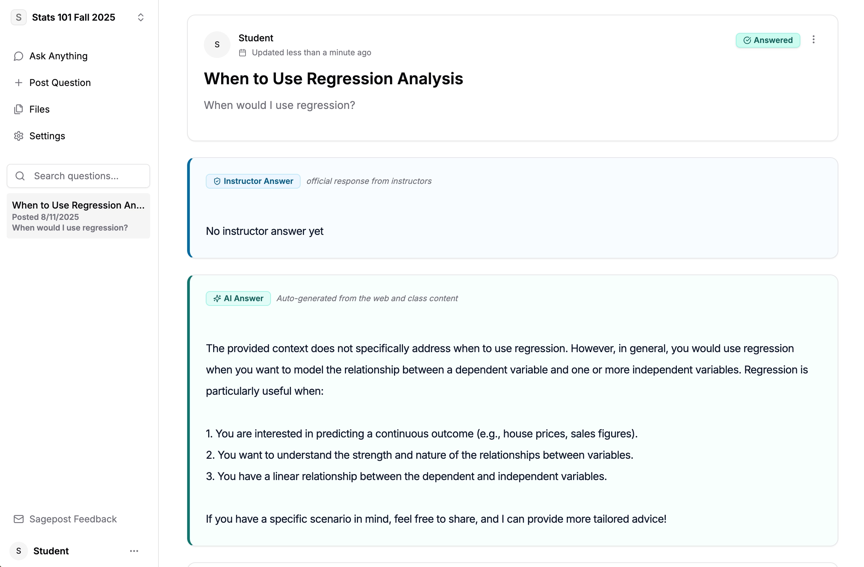Screen dimensions: 864x567
Task: Open the Ask Anything chat icon
Action: click(19, 56)
